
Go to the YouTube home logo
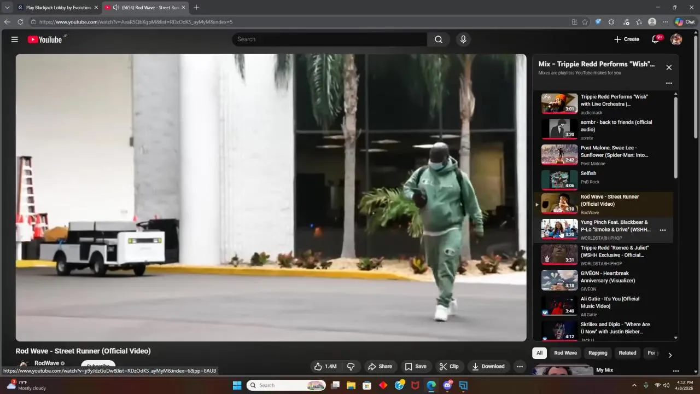45,39
